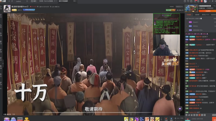
Task: Click the search magnifier icon
Action: tap(27, 1)
